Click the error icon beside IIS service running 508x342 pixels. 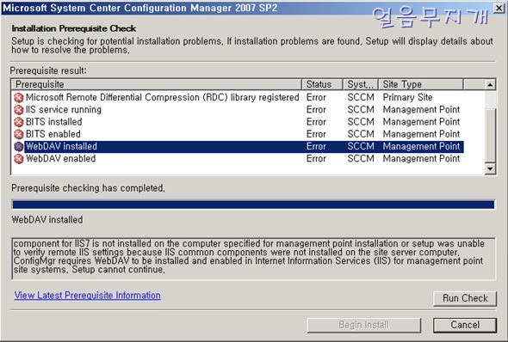[19, 110]
